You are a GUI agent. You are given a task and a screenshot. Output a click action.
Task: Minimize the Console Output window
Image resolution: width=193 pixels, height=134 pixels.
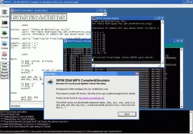point(155,18)
